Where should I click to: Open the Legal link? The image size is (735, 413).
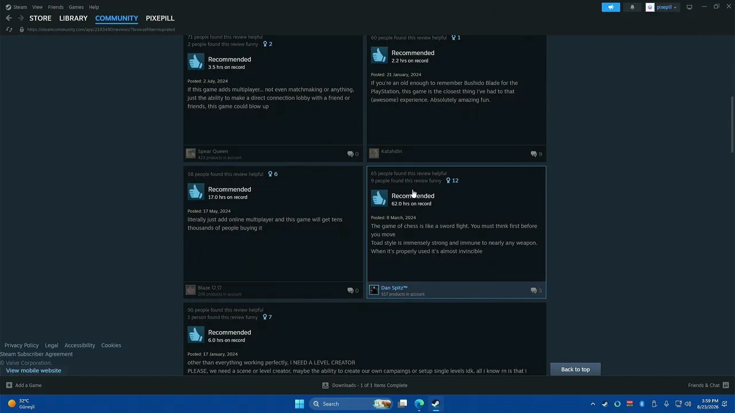click(52, 345)
